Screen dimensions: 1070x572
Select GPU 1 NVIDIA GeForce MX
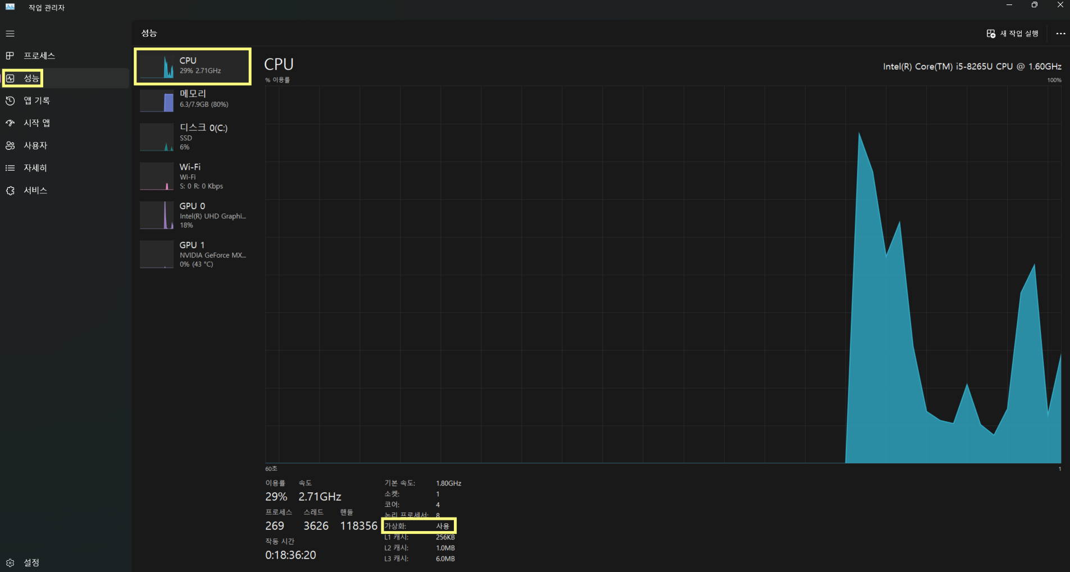coord(193,254)
